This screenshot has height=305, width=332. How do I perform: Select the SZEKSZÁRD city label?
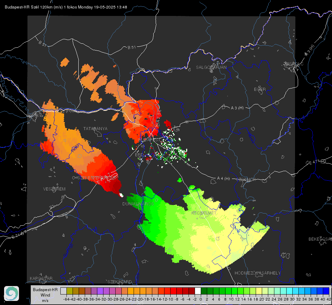[120, 282]
